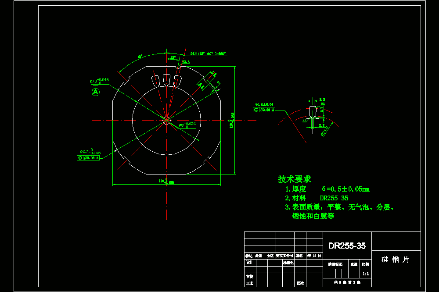Image resolution: width=439 pixels, height=292 pixels.
Task: Click the 技术要求 heading text
Action: [x=294, y=179]
